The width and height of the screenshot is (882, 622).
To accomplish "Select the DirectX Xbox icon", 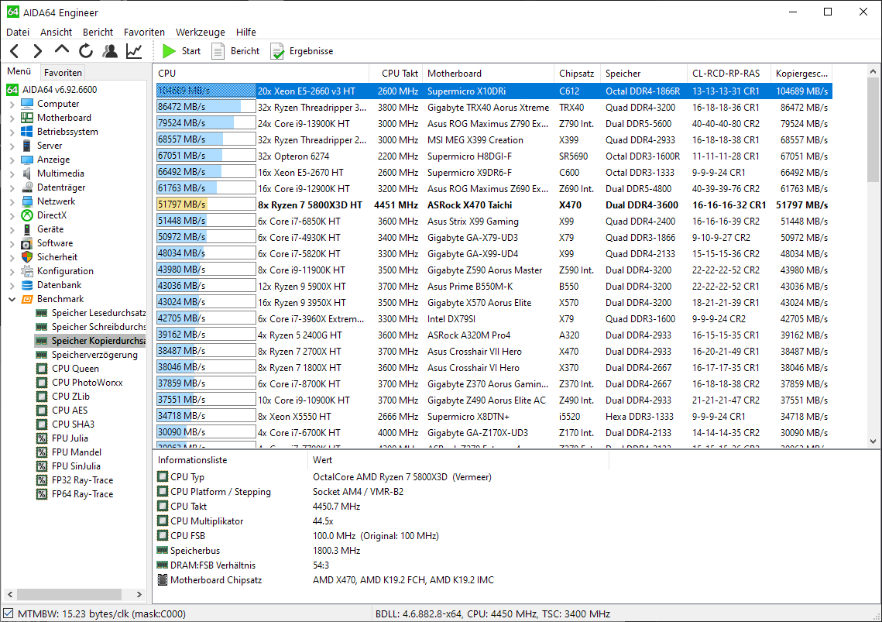I will point(27,215).
